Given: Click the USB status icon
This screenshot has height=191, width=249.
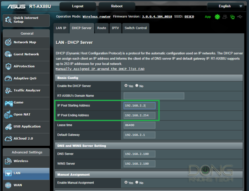Looking at the screenshot, I should (240, 17).
